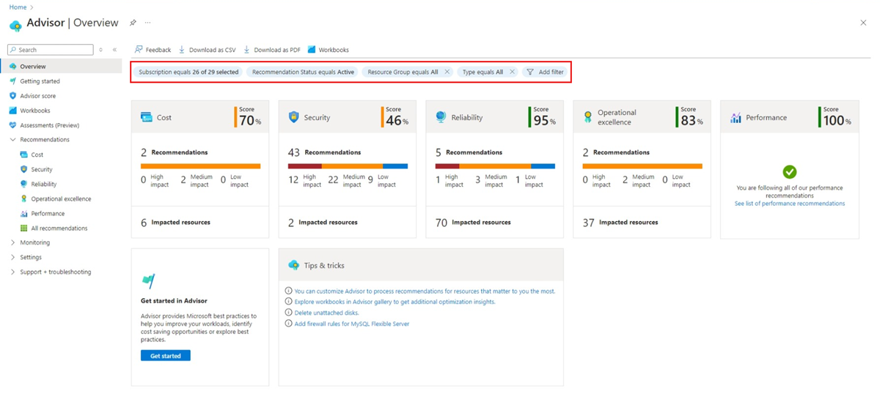Screen dimensions: 880x394
Task: Click the Feedback icon in the toolbar
Action: [x=139, y=50]
